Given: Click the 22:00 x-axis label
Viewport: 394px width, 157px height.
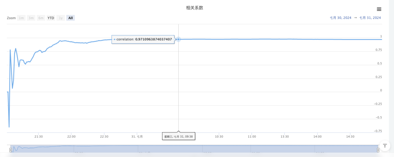Looking at the screenshot, I should tap(71, 137).
